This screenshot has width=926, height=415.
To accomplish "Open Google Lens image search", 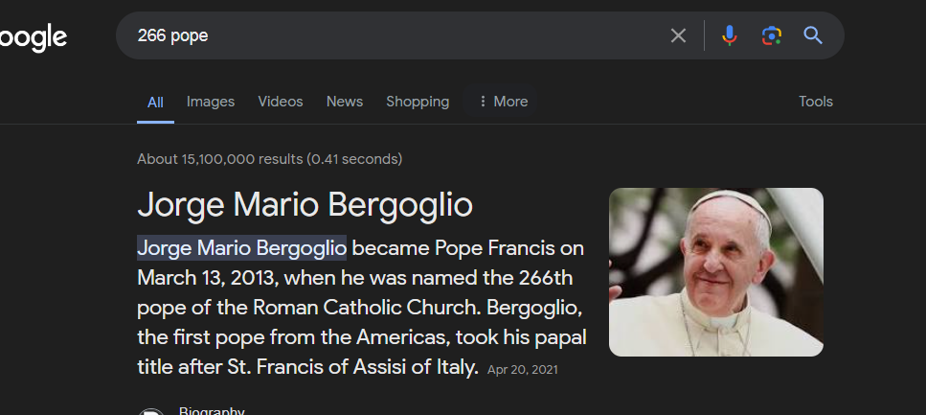I will pyautogui.click(x=771, y=35).
